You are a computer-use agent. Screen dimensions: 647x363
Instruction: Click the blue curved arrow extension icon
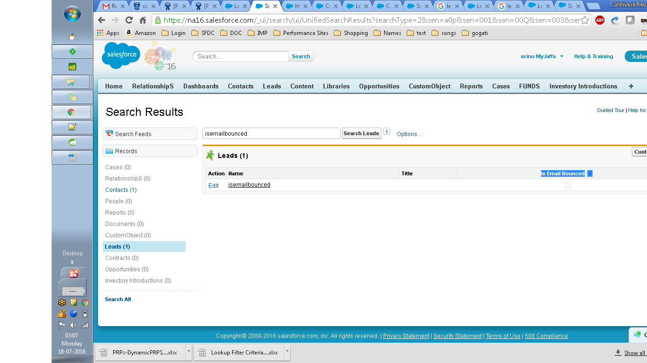pos(615,20)
